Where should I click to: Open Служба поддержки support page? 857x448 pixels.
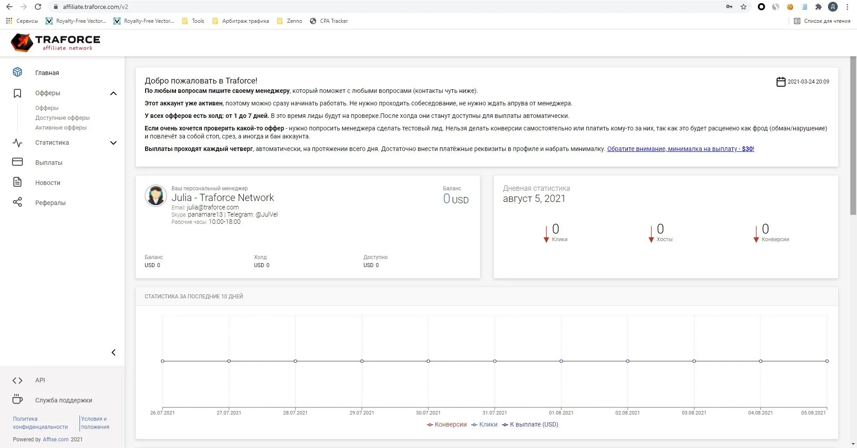pyautogui.click(x=64, y=400)
